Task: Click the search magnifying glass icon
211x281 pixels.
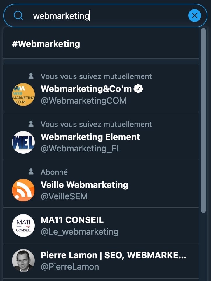Action: pyautogui.click(x=18, y=15)
